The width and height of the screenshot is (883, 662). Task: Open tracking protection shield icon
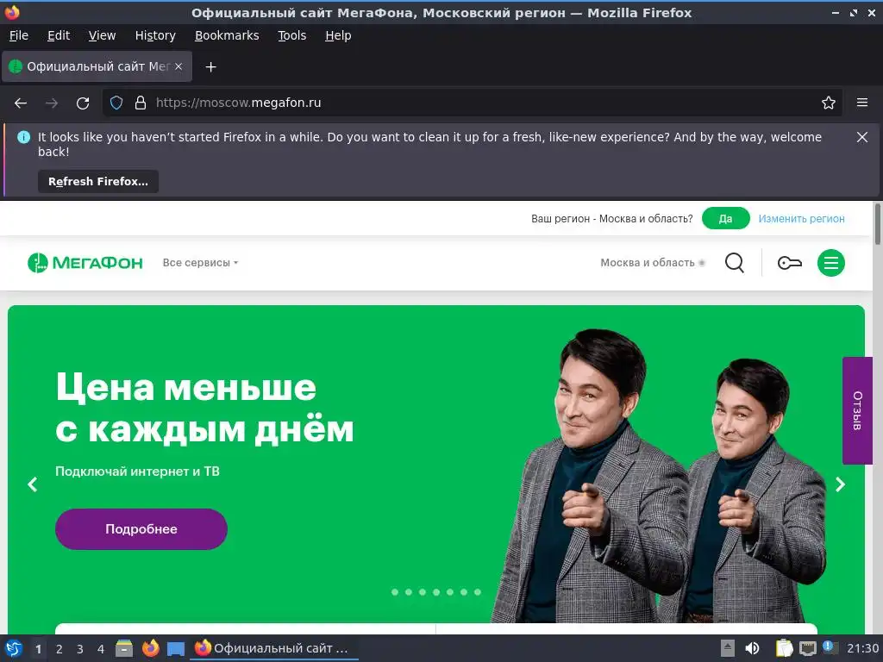tap(116, 103)
